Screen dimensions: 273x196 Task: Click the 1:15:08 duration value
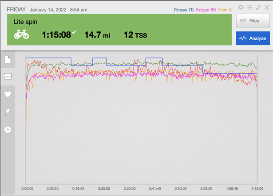(x=56, y=35)
